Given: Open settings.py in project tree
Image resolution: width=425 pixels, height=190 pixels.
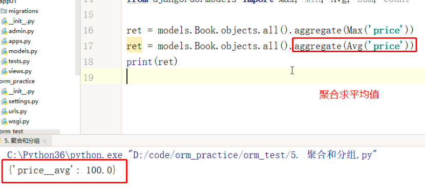Looking at the screenshot, I should click(x=24, y=101).
